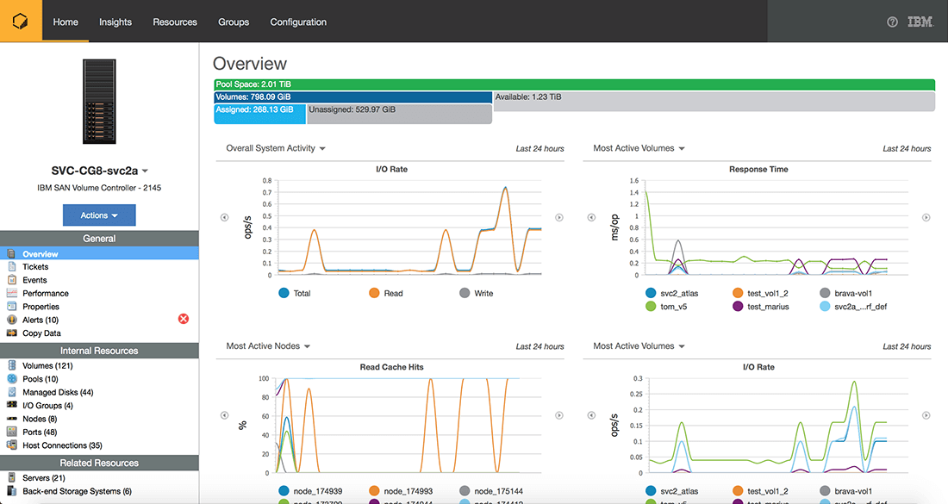Toggle the Write series legend marker
948x504 pixels.
click(x=465, y=293)
